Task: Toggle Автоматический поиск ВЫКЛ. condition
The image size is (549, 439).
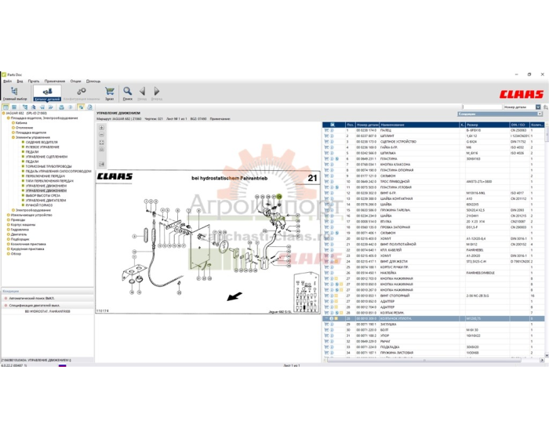Action: 31,298
